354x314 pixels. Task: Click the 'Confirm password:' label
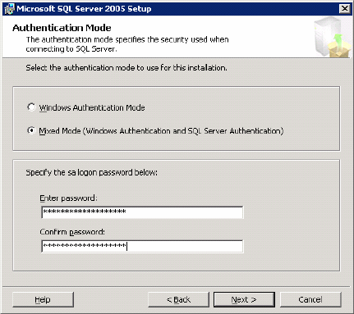pyautogui.click(x=72, y=232)
